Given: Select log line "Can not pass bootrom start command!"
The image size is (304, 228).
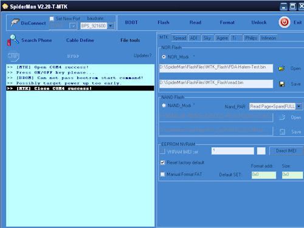Looking at the screenshot, I should pyautogui.click(x=80, y=78).
